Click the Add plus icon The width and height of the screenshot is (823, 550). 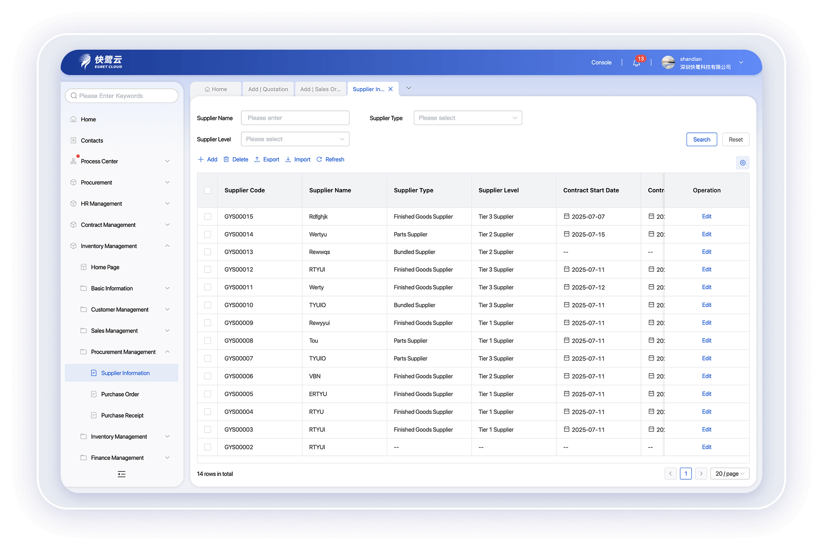coord(200,160)
